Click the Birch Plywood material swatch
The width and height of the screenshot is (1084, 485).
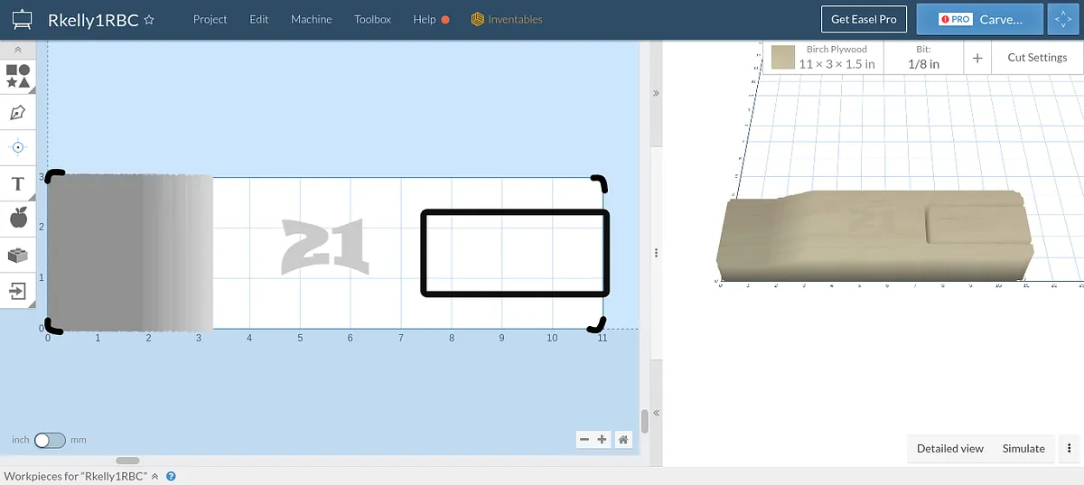coord(782,58)
